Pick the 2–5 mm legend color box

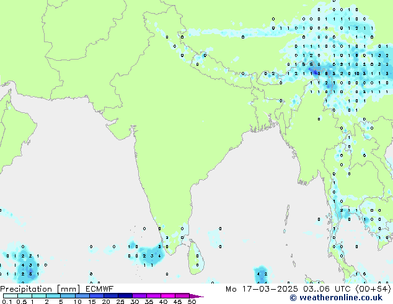point(53,296)
